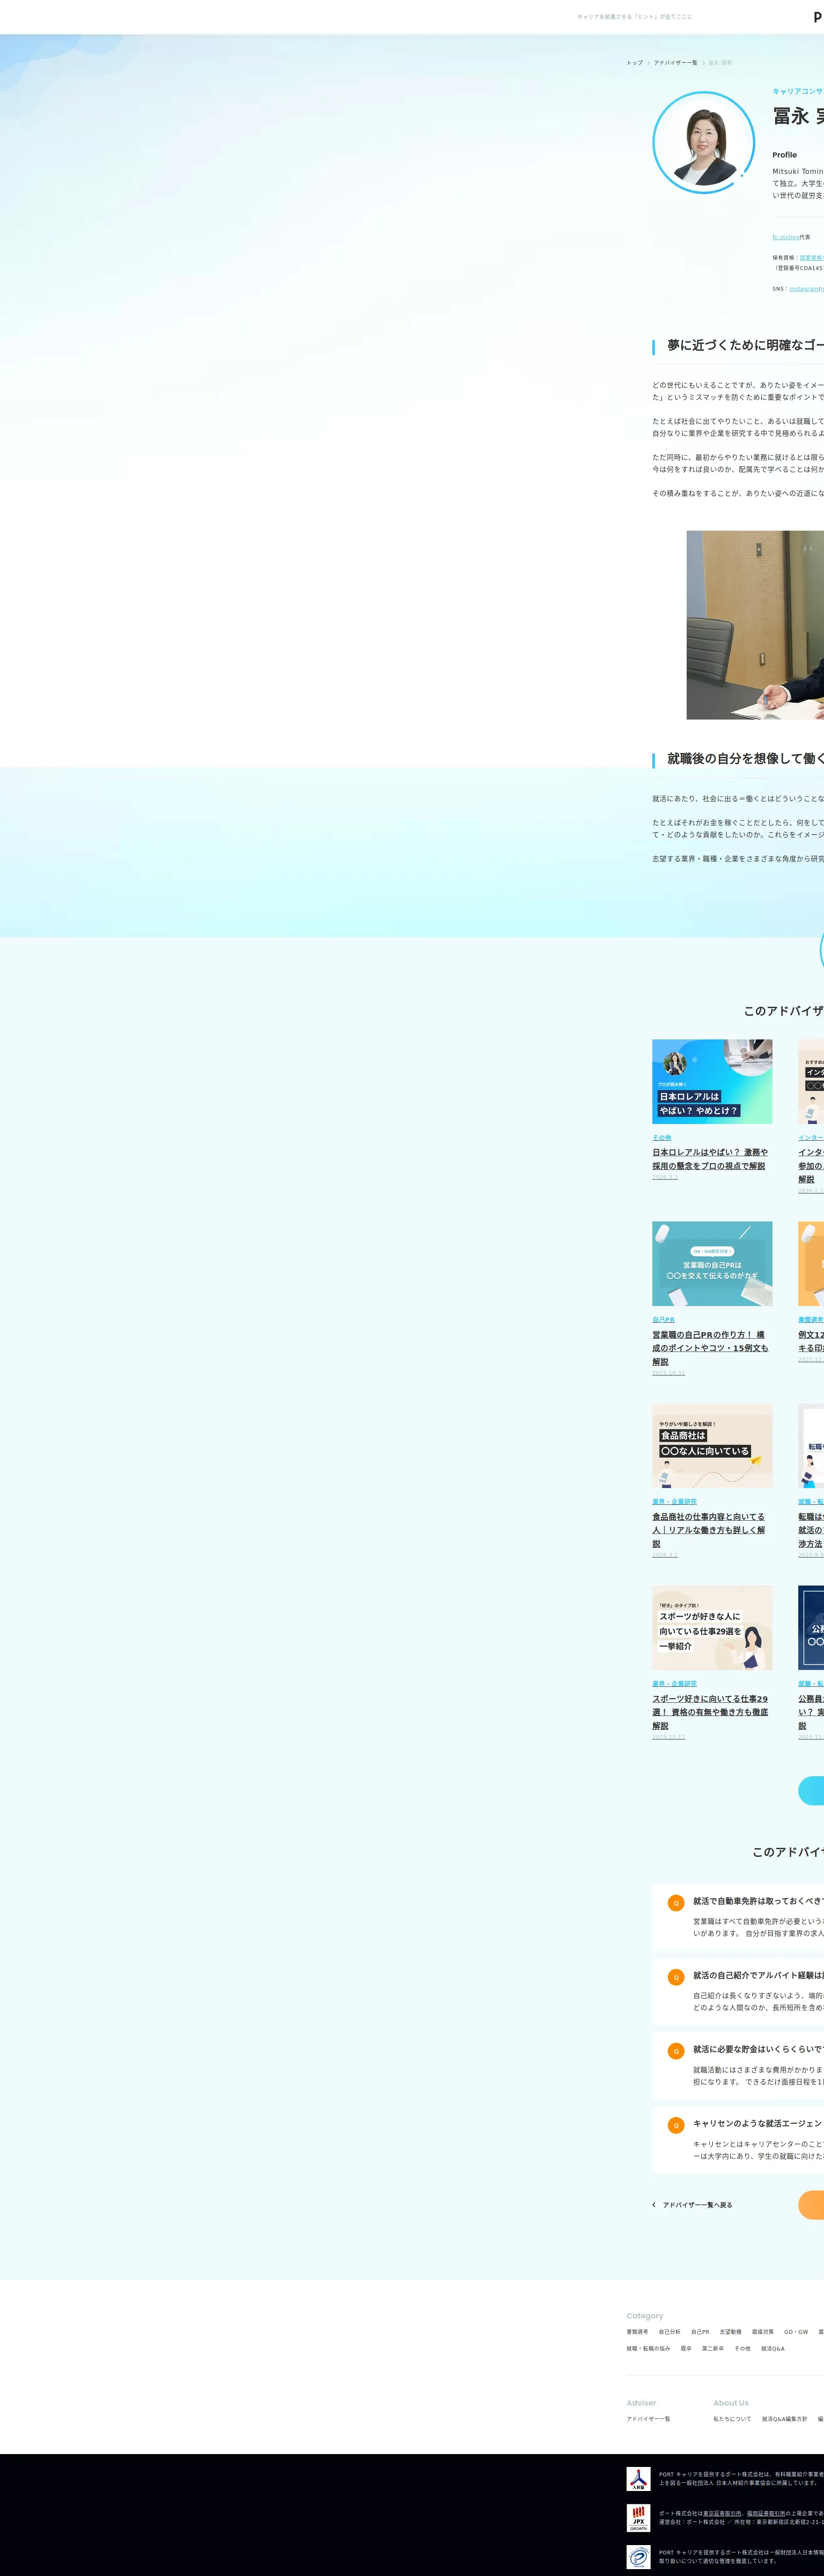Click the Q icon beside 就活で自動車免許 question
The height and width of the screenshot is (2576, 824).
(676, 1903)
